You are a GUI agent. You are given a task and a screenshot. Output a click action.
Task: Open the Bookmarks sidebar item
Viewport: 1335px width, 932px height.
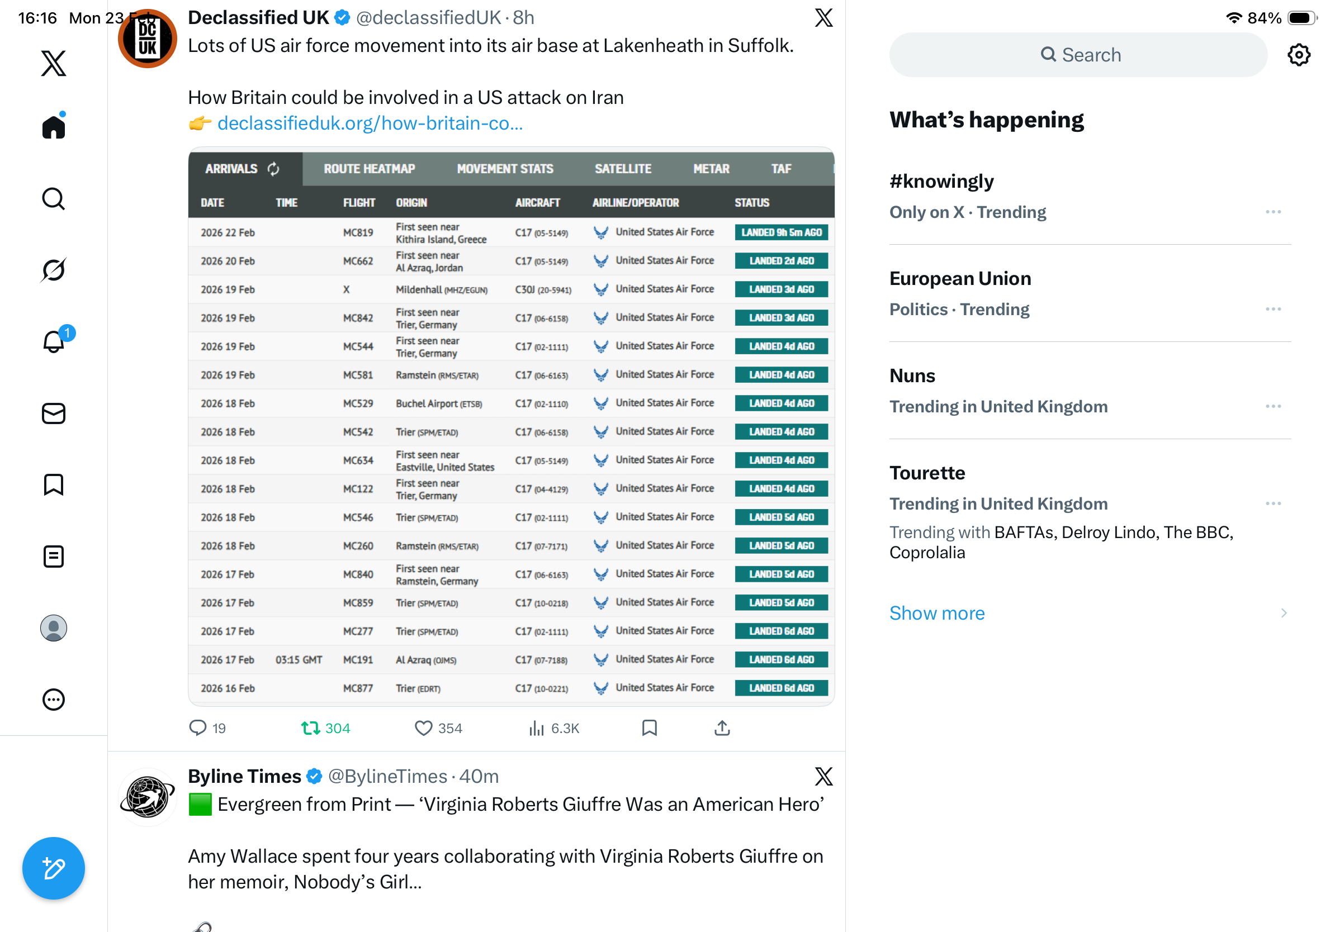pos(54,484)
